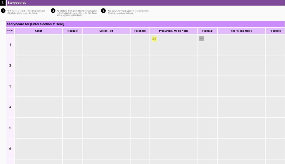
Task: Click instruction marker number 2
Action: pyautogui.click(x=53, y=10)
